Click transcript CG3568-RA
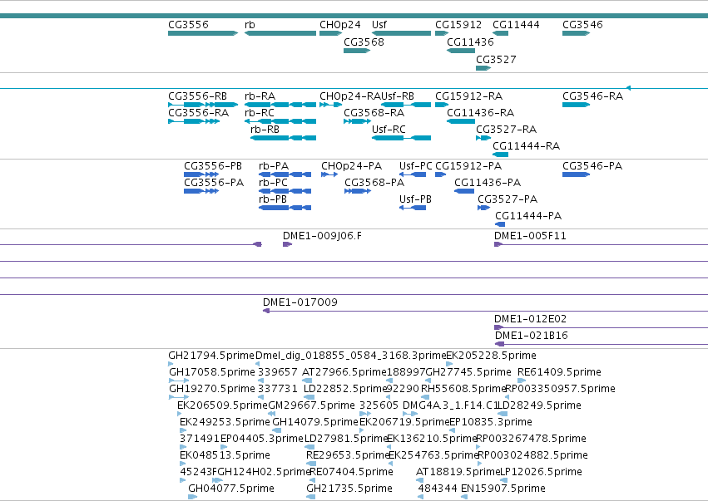The width and height of the screenshot is (708, 501). pos(357,121)
